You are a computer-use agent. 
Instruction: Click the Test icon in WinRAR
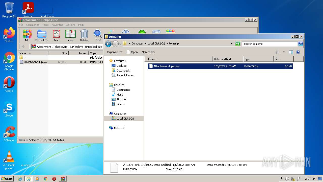tap(56, 36)
